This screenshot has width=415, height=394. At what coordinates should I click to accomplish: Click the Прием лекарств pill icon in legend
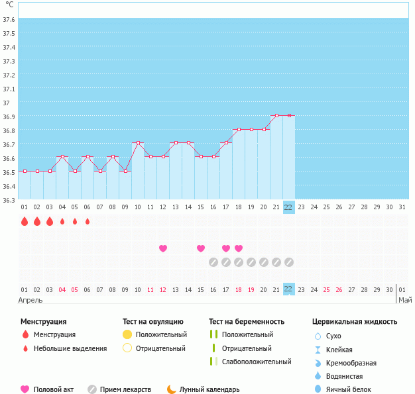pos(92,389)
